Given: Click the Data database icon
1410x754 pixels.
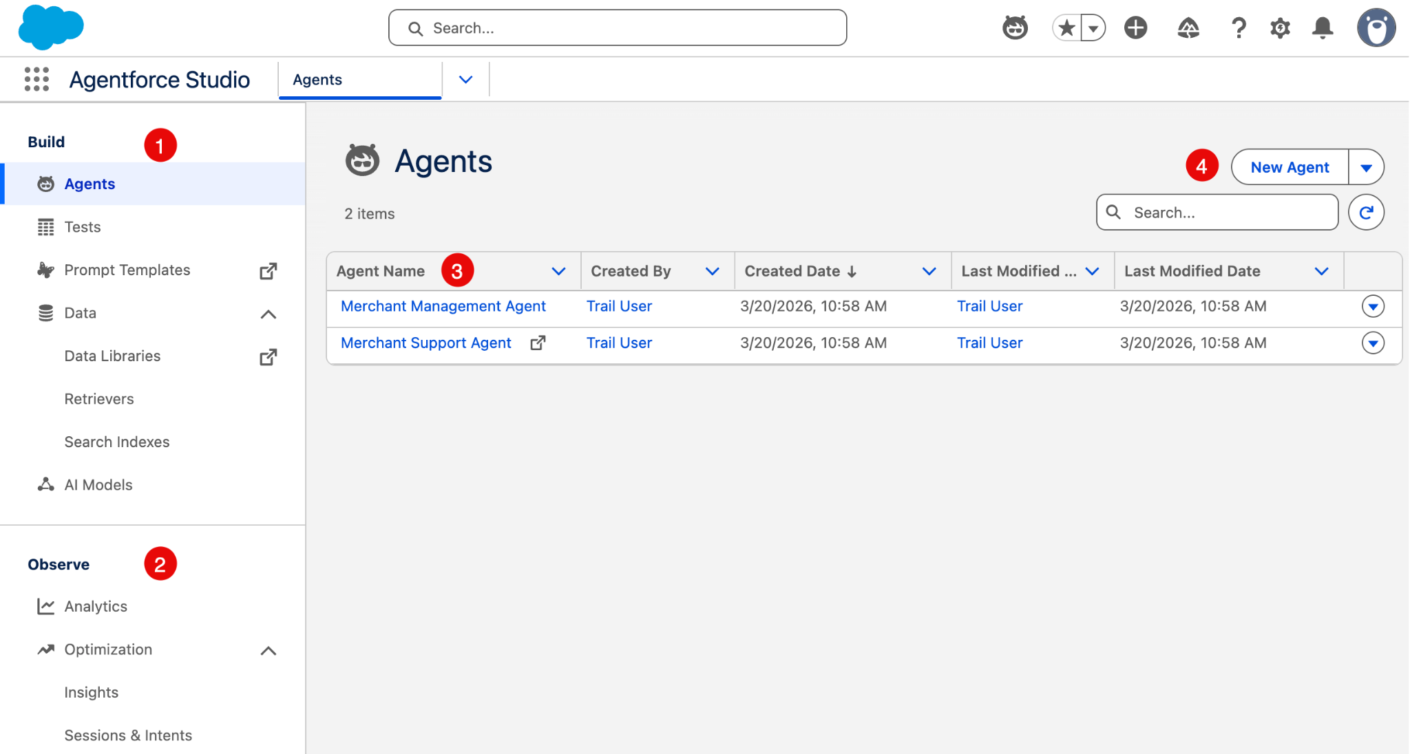Looking at the screenshot, I should 45,313.
